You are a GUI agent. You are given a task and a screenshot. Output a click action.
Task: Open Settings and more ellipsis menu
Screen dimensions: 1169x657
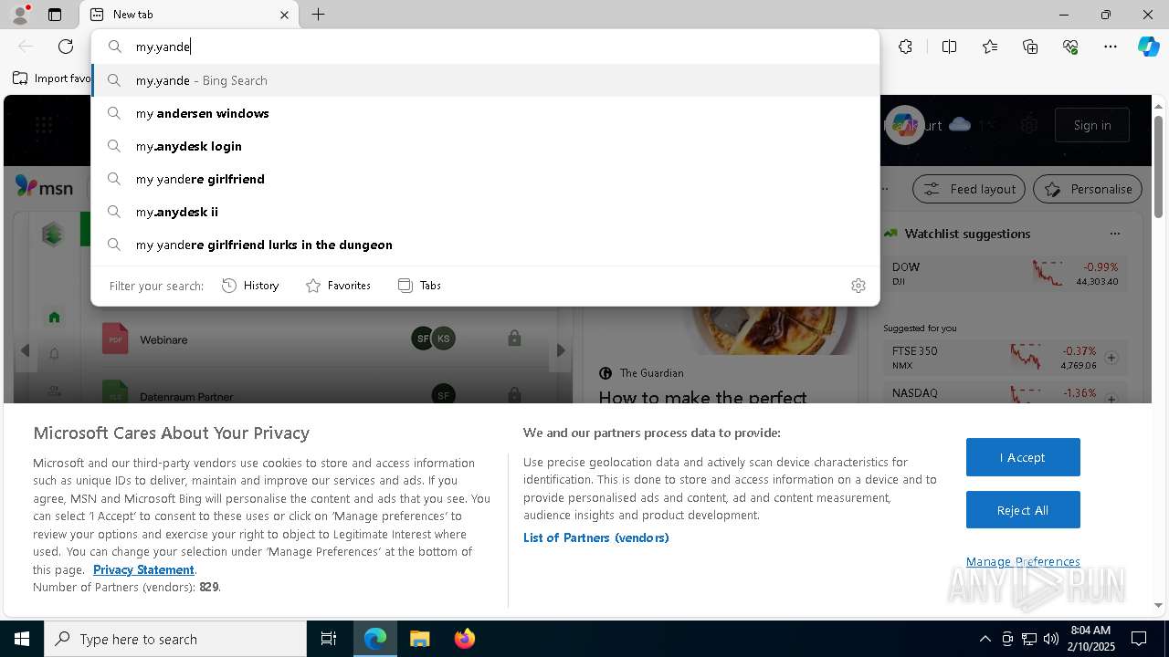[x=1111, y=47]
